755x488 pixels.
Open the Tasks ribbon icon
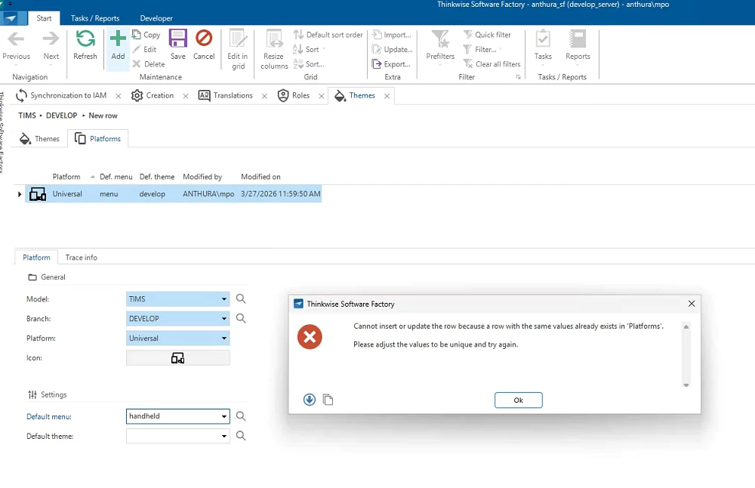tap(543, 39)
